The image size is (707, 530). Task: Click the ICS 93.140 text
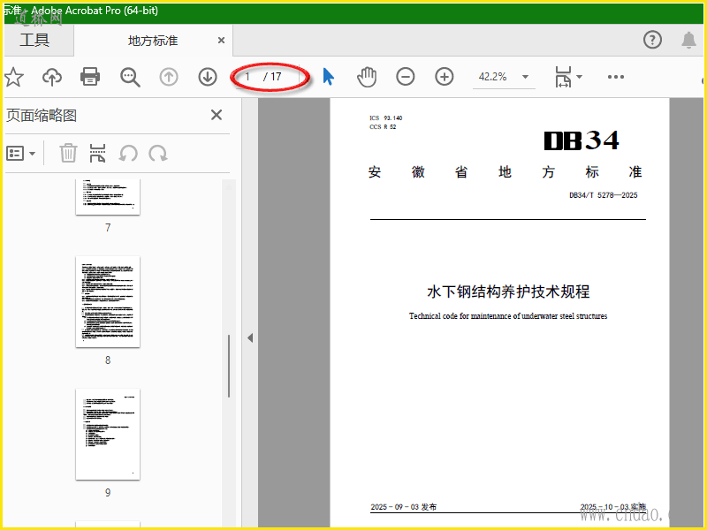(x=386, y=118)
